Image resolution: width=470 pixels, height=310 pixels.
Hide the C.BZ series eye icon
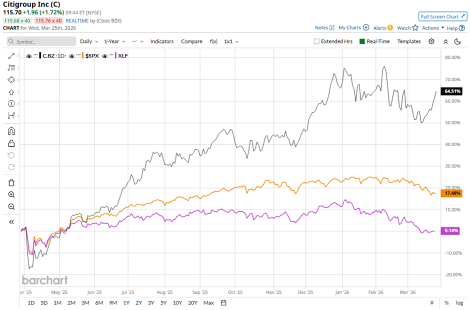[29, 56]
